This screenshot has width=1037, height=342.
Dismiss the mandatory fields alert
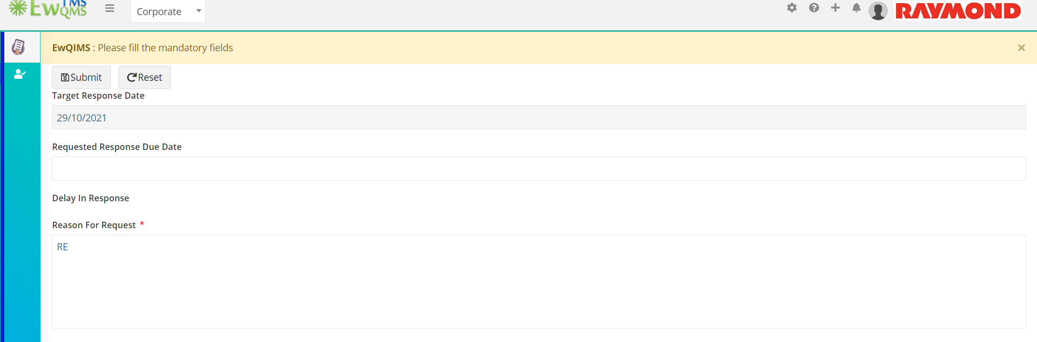click(1021, 48)
